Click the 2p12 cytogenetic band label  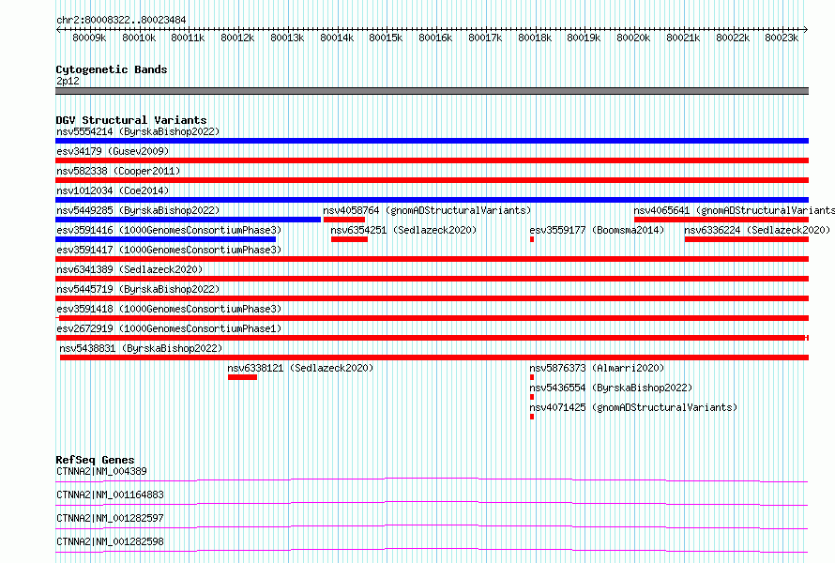pyautogui.click(x=68, y=81)
